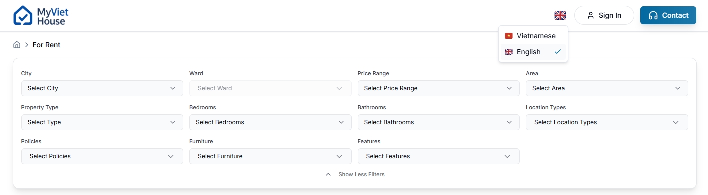
Task: Open the Select Price Range dropdown
Action: [438, 88]
